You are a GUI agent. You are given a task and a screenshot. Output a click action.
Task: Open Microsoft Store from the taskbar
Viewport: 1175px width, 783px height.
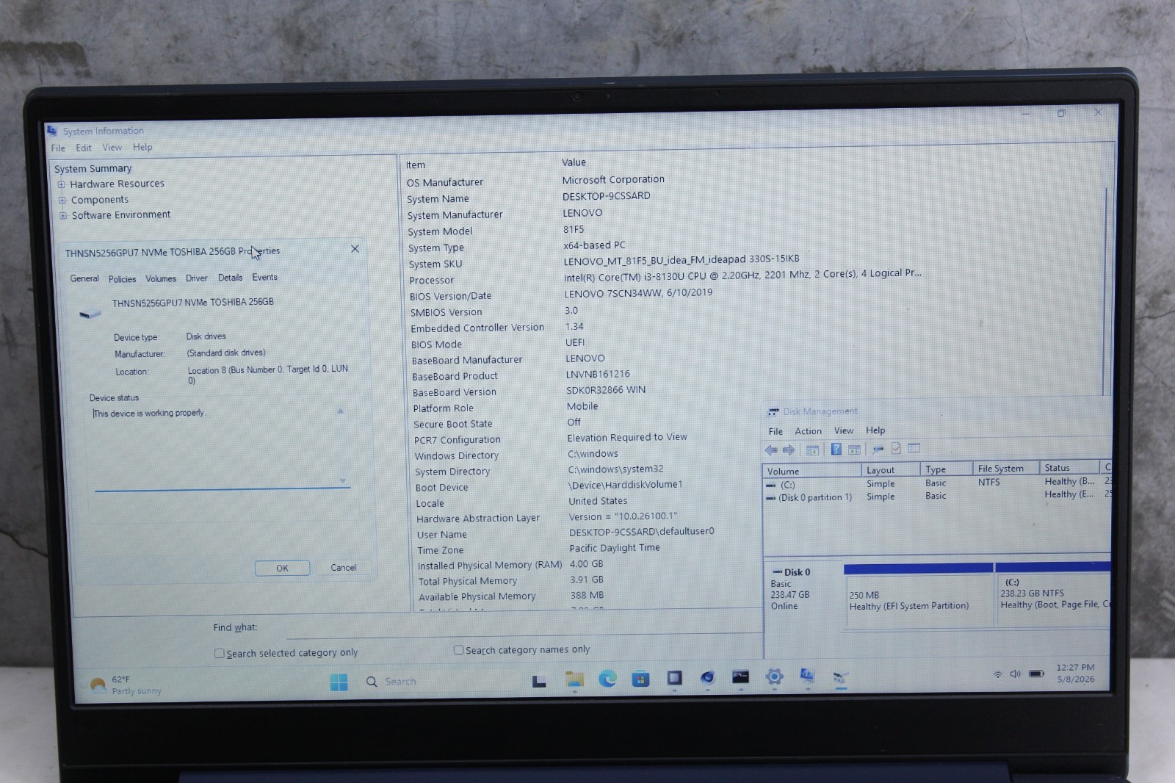click(641, 679)
